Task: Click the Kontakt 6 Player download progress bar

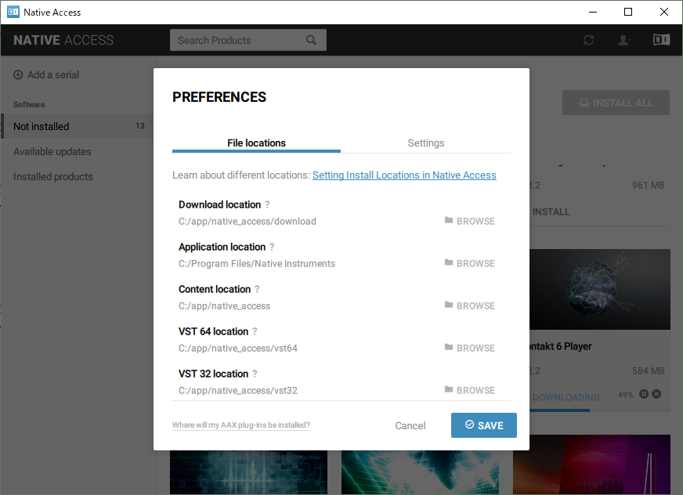Action: 600,410
